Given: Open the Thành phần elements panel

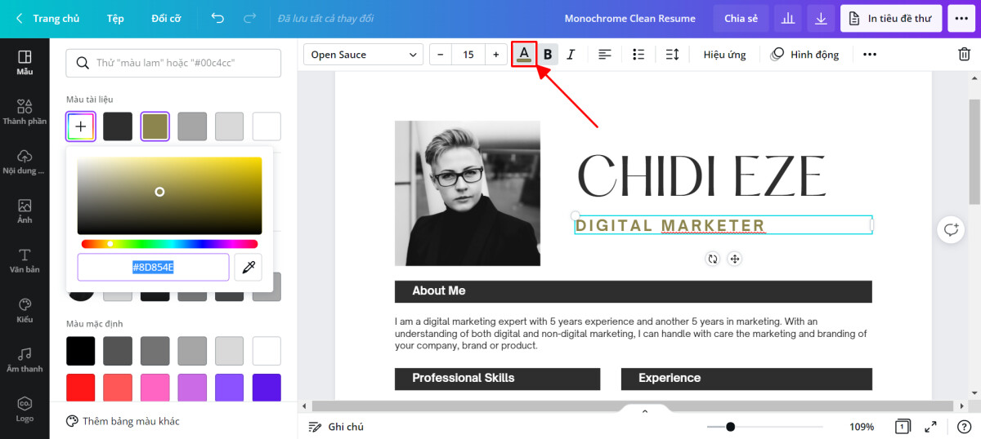Looking at the screenshot, I should click(x=25, y=113).
